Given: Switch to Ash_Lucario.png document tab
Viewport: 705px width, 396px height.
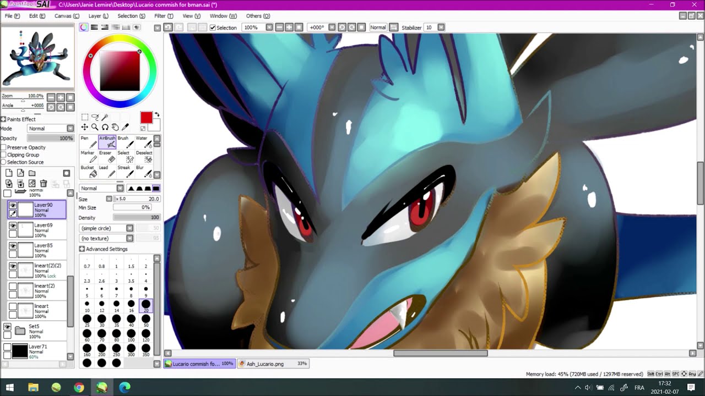Looking at the screenshot, I should [x=273, y=364].
